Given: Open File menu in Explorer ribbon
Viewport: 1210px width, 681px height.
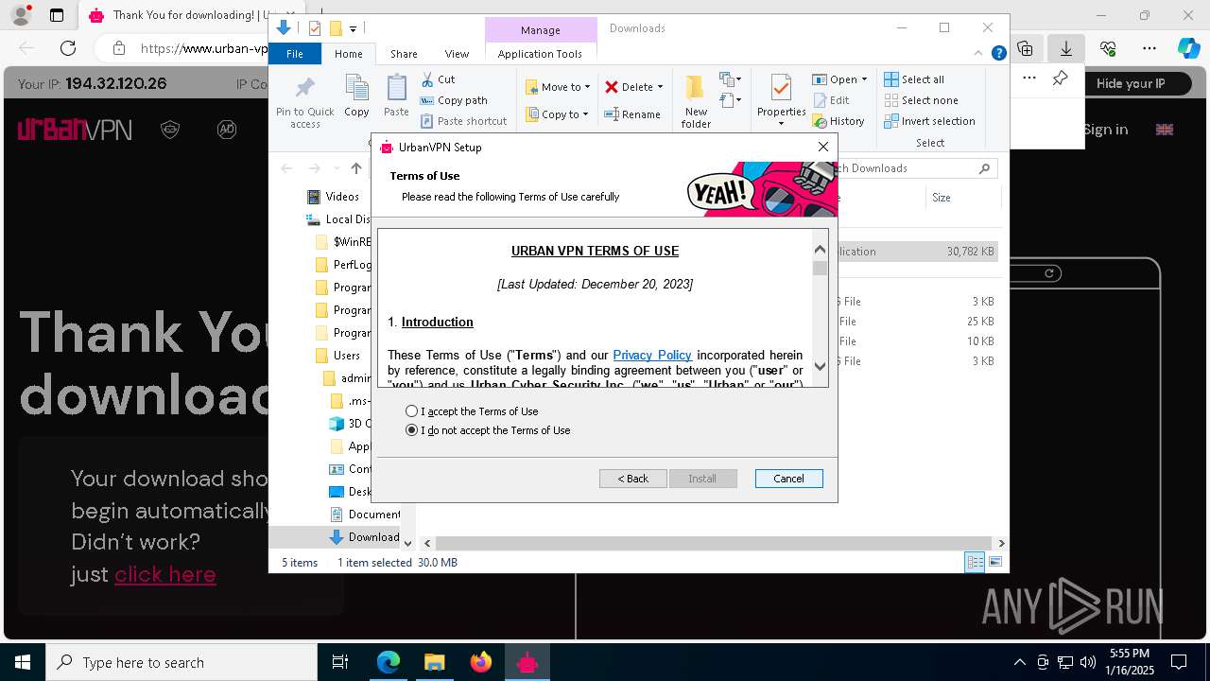Looking at the screenshot, I should pyautogui.click(x=295, y=54).
